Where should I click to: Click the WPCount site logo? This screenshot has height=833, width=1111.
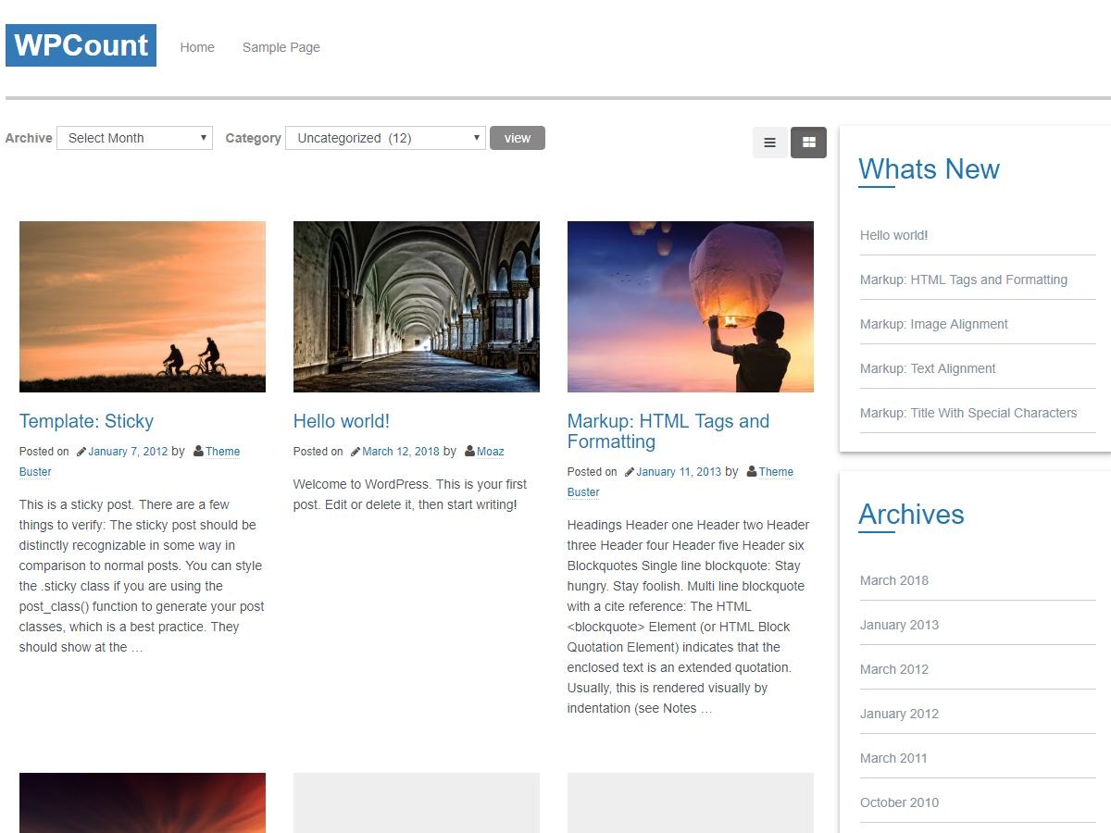click(x=80, y=44)
